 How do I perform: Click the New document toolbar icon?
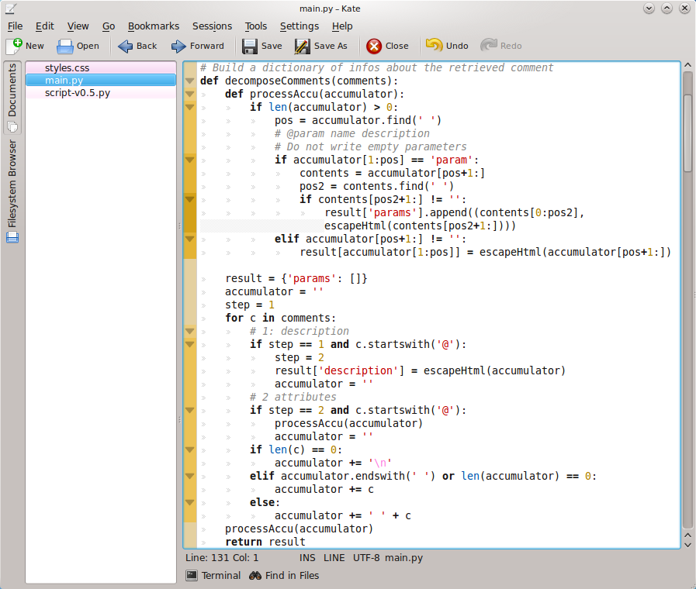click(x=15, y=46)
